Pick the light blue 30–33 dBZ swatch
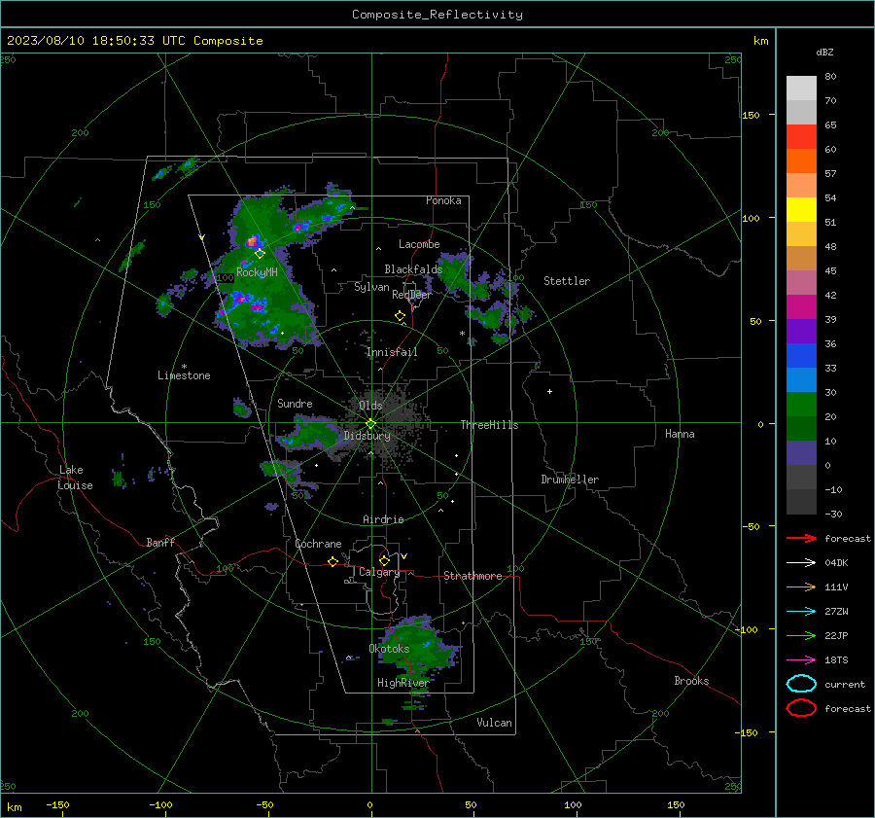The image size is (875, 818). (x=801, y=379)
